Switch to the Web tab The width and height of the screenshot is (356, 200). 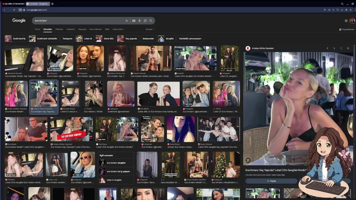coord(107,29)
